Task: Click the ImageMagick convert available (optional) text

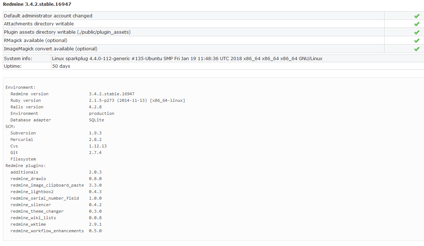Action: (51, 49)
